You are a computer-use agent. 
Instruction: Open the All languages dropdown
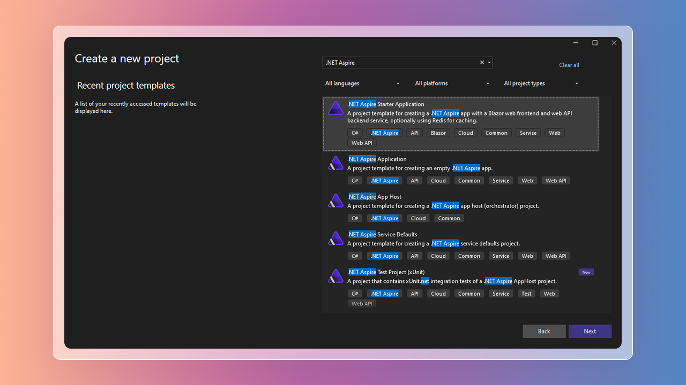click(x=362, y=83)
